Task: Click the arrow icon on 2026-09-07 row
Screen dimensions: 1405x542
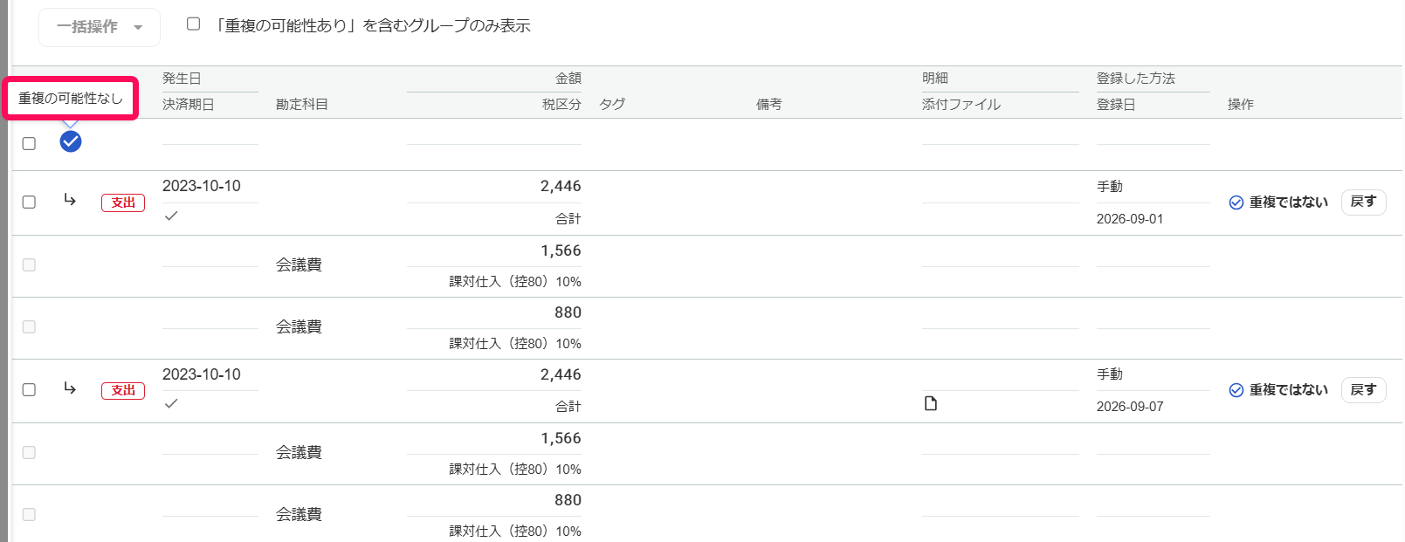Action: (70, 388)
